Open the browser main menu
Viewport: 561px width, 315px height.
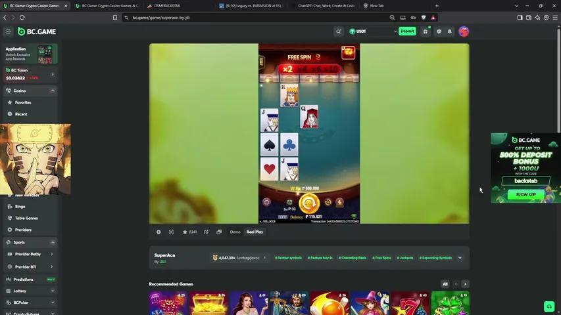pyautogui.click(x=555, y=18)
